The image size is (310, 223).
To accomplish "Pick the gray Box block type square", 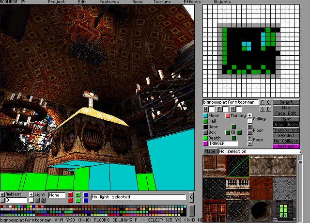I will click(x=205, y=132).
